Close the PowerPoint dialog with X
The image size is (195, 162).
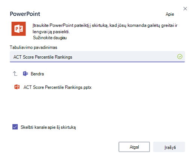pos(185,9)
